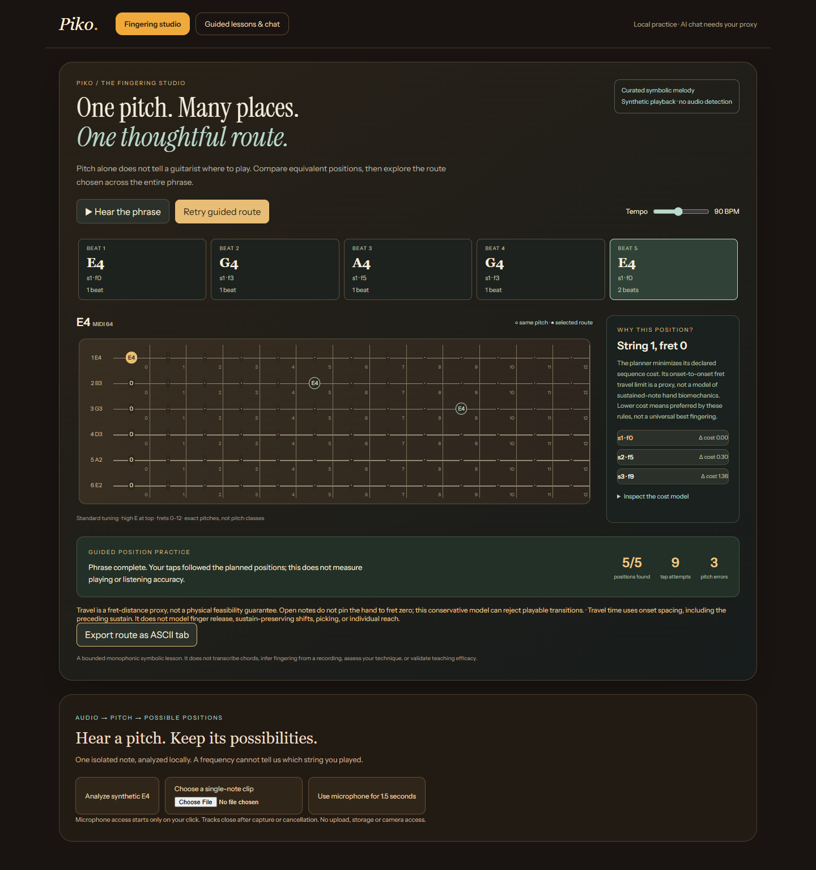Adjust the Tempo slider
The image size is (816, 870).
click(681, 212)
